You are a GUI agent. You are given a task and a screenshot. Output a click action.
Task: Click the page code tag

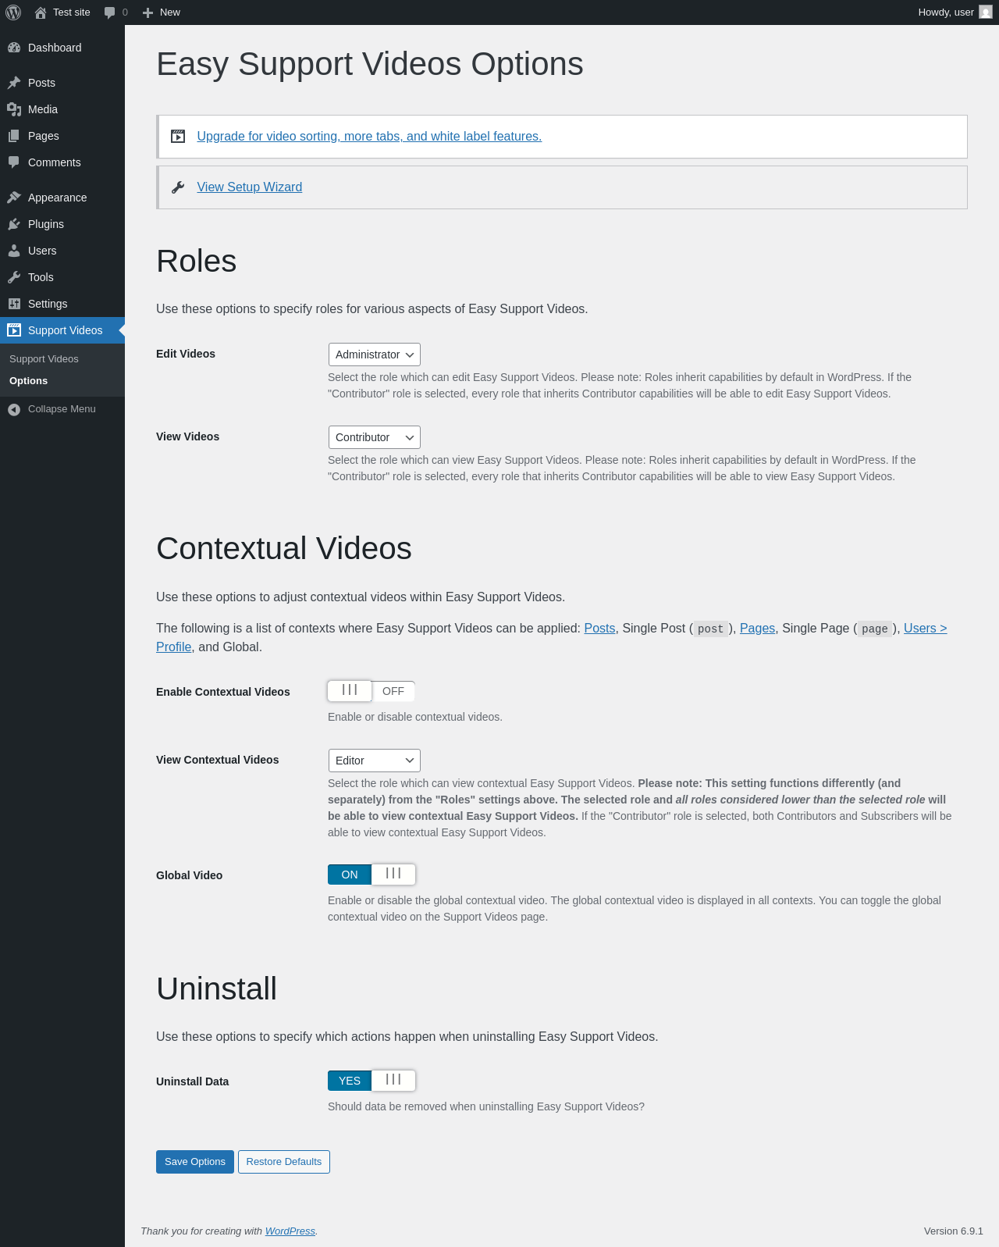(x=875, y=629)
